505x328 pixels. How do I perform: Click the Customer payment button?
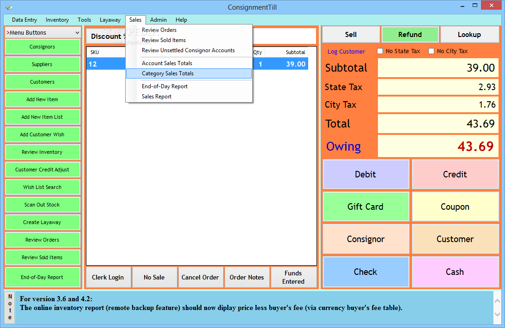[x=455, y=239]
